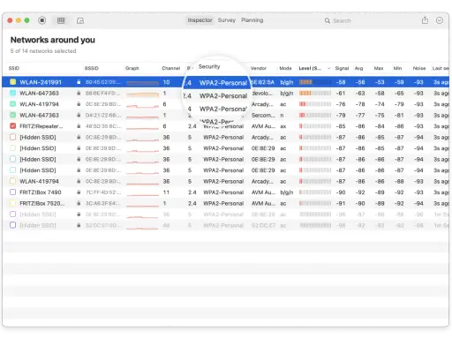Open the circled chevron options menu
Viewport: 452px width, 339px height.
440,20
